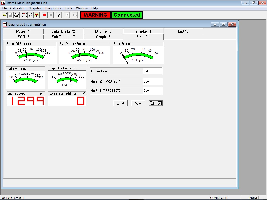Click the green Connected status indicator
Image resolution: width=267 pixels, height=200 pixels.
[x=127, y=15]
